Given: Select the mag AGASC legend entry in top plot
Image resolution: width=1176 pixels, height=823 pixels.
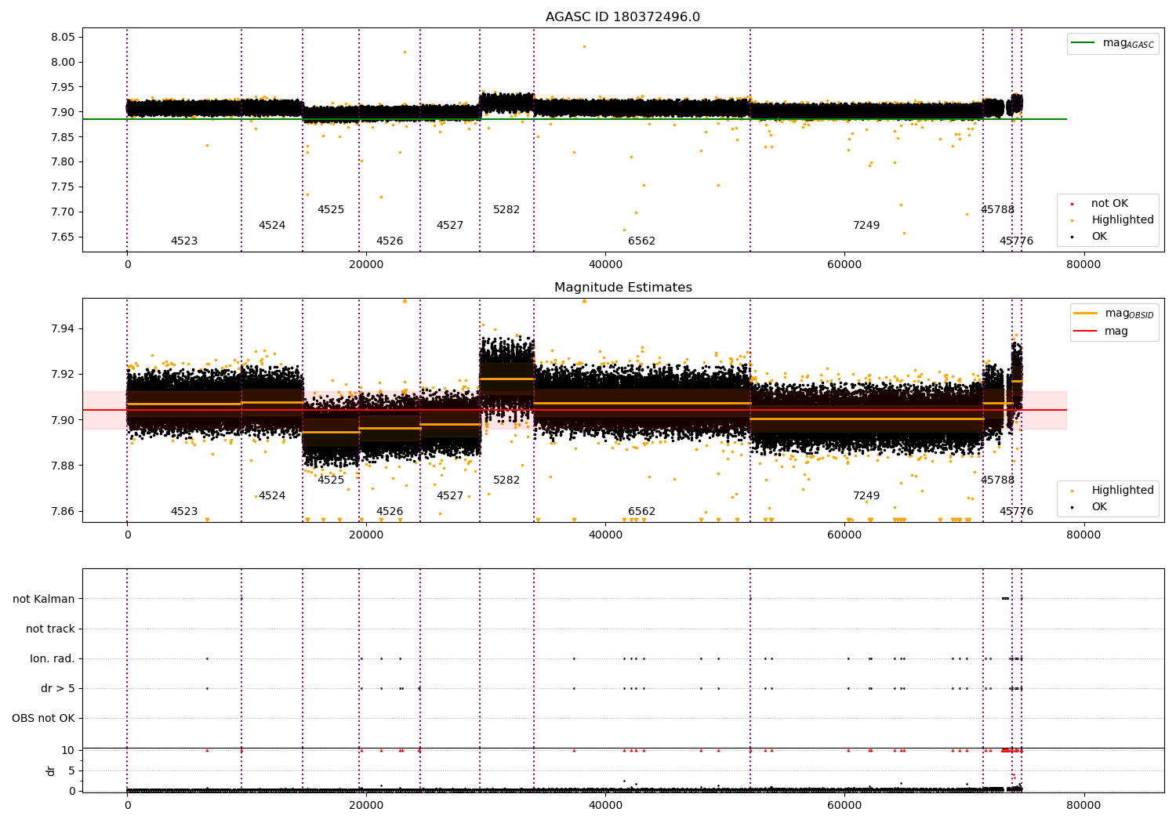Looking at the screenshot, I should coord(1112,43).
